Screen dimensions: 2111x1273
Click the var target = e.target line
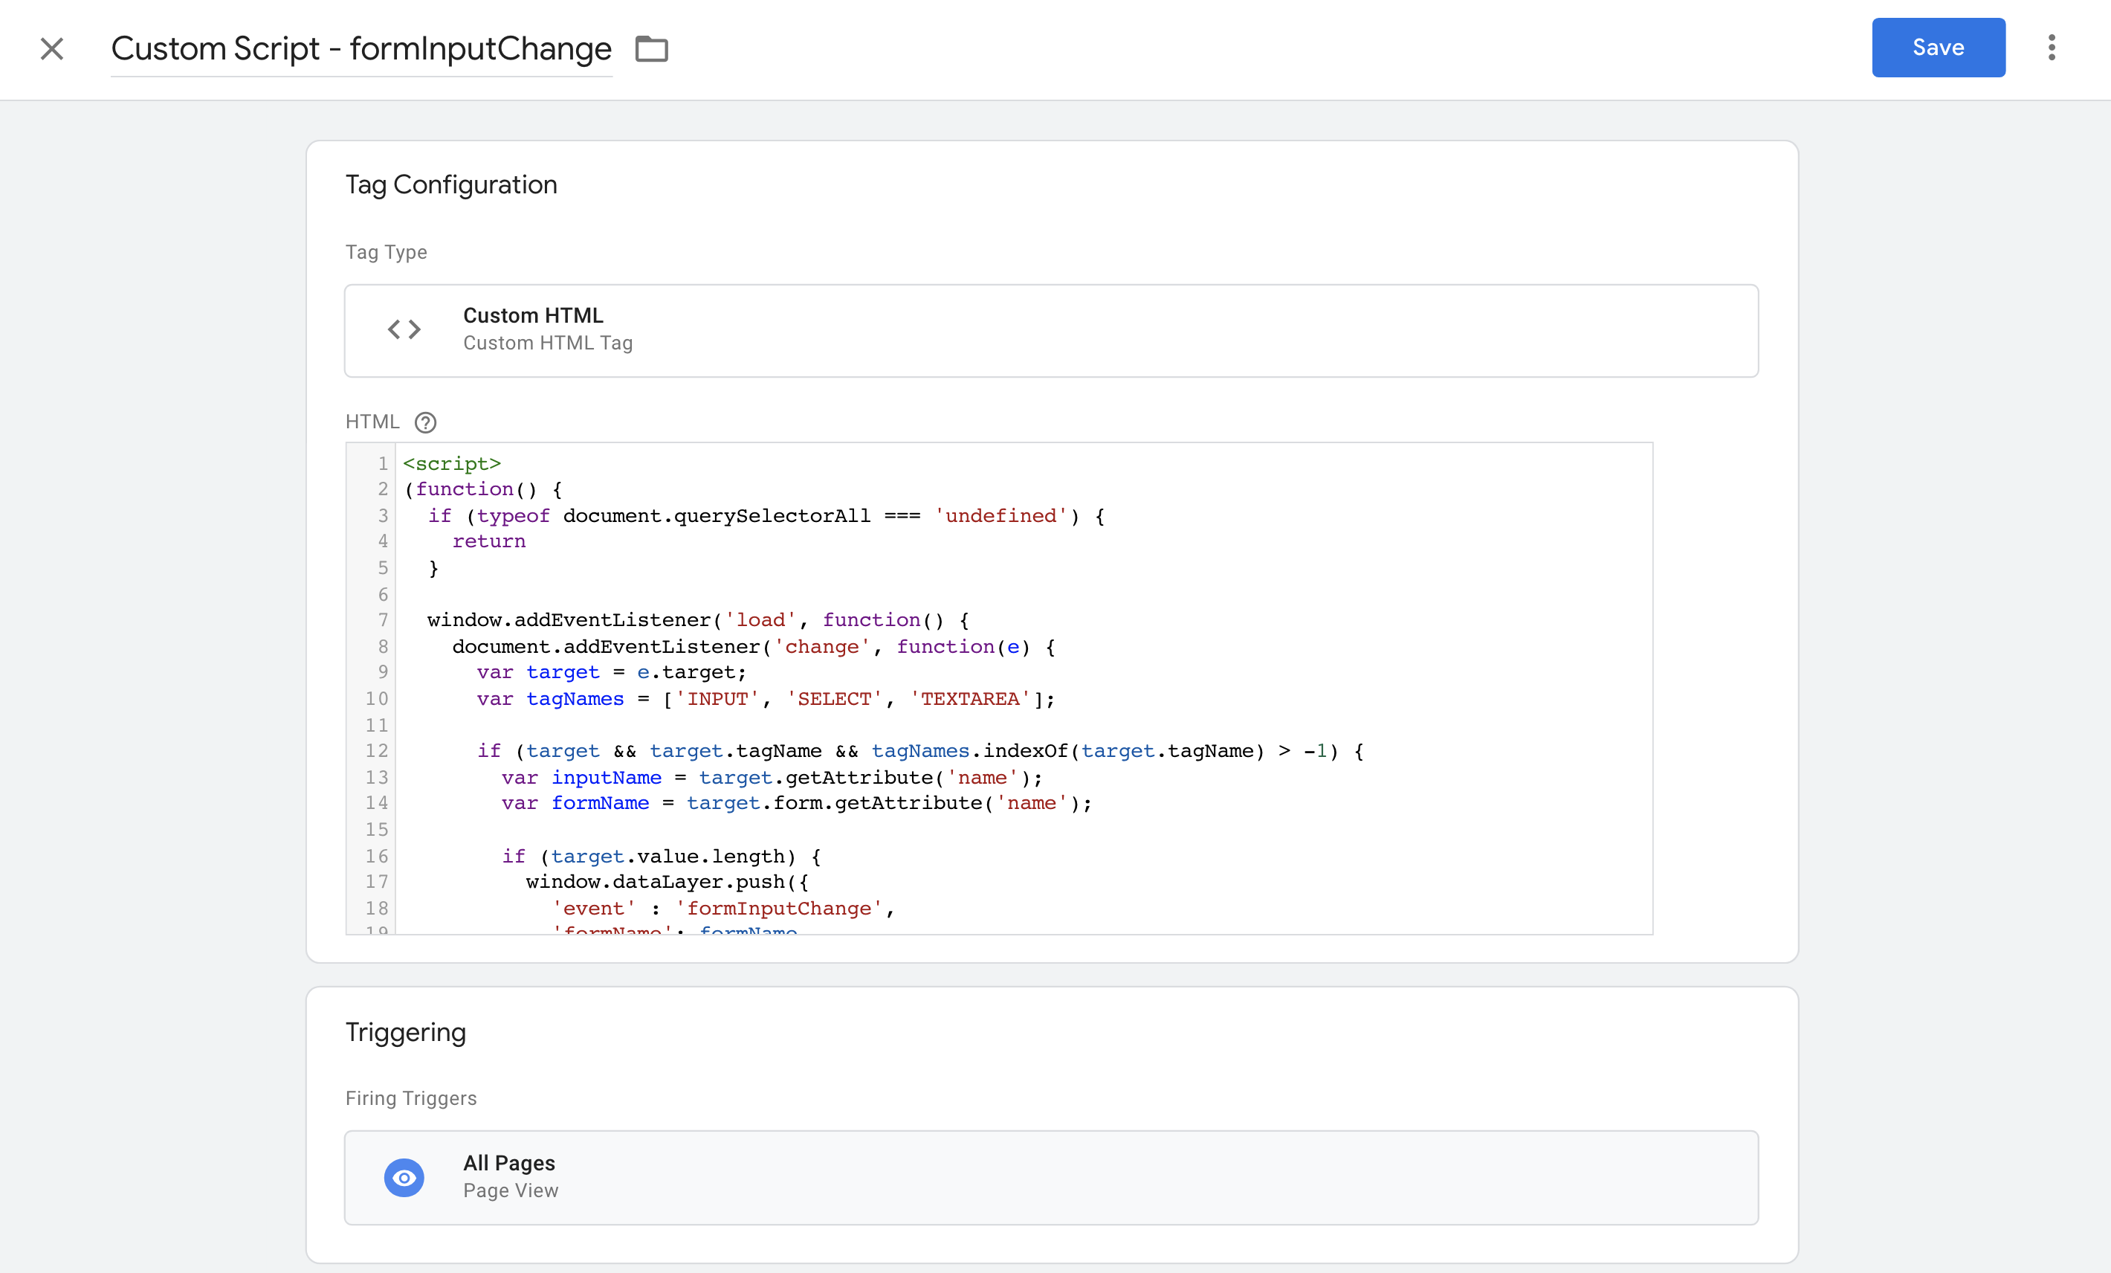[x=612, y=672]
